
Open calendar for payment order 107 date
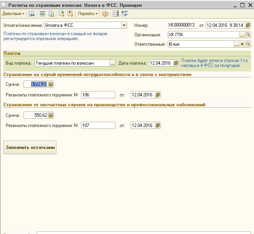click(158, 126)
